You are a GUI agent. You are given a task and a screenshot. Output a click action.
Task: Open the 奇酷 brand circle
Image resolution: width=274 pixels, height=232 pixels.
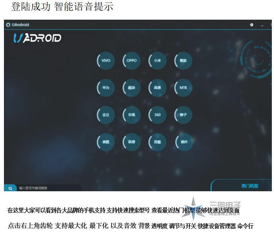(x=157, y=142)
